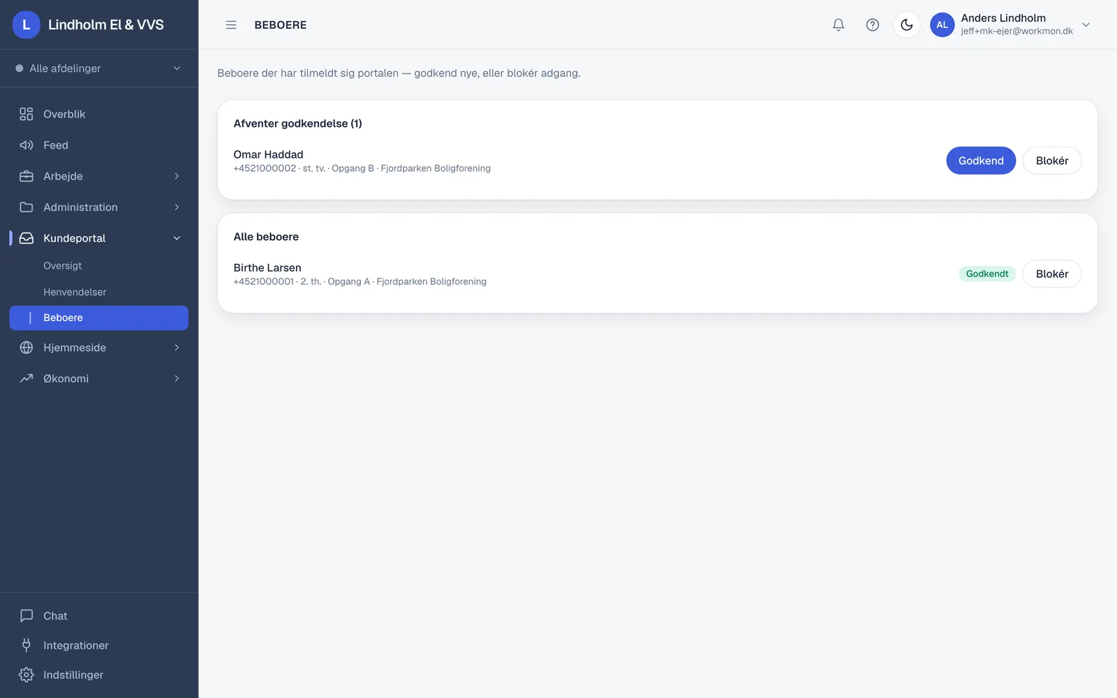Click the Overblik dashboard icon
Screen dimensions: 1117x698
pos(27,114)
